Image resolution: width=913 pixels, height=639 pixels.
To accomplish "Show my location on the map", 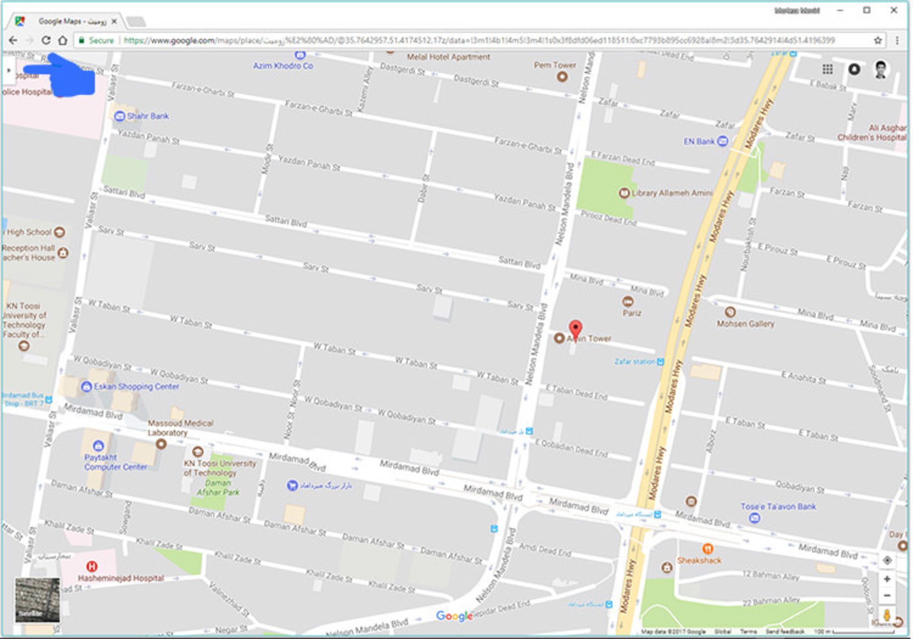I will [x=887, y=561].
